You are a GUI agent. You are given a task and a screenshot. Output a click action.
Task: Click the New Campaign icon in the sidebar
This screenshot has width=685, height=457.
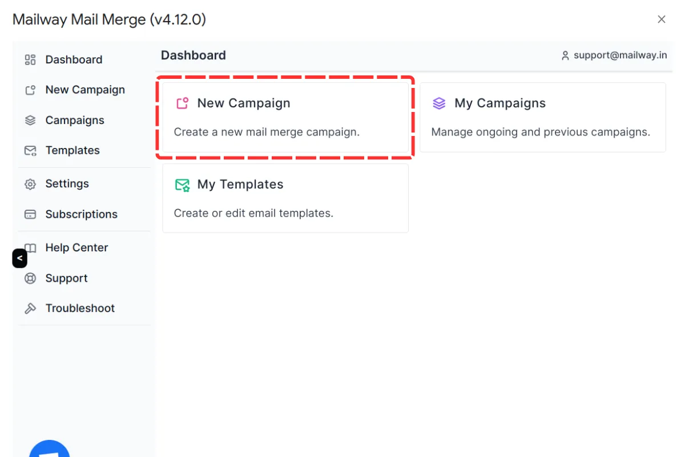click(x=30, y=90)
